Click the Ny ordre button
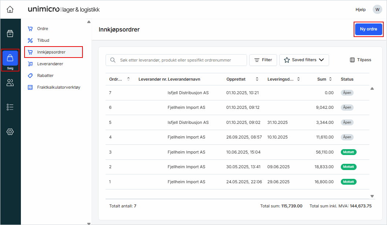 [x=368, y=29]
